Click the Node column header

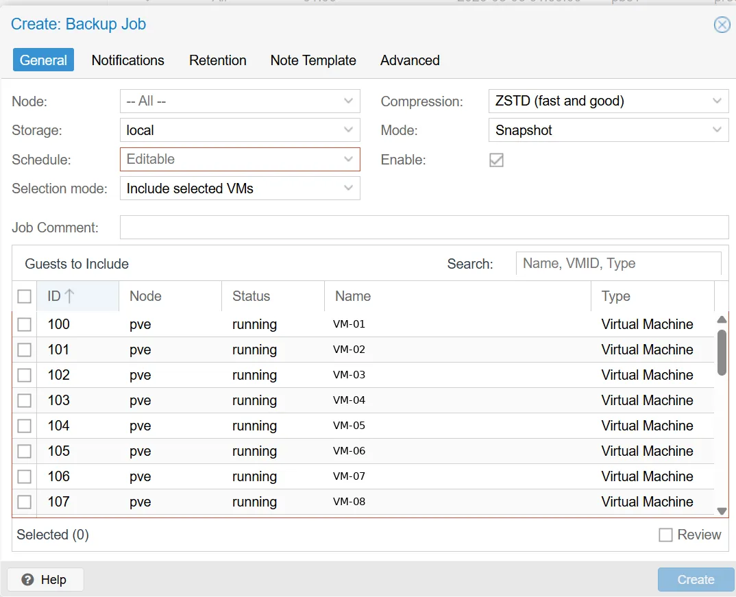170,296
